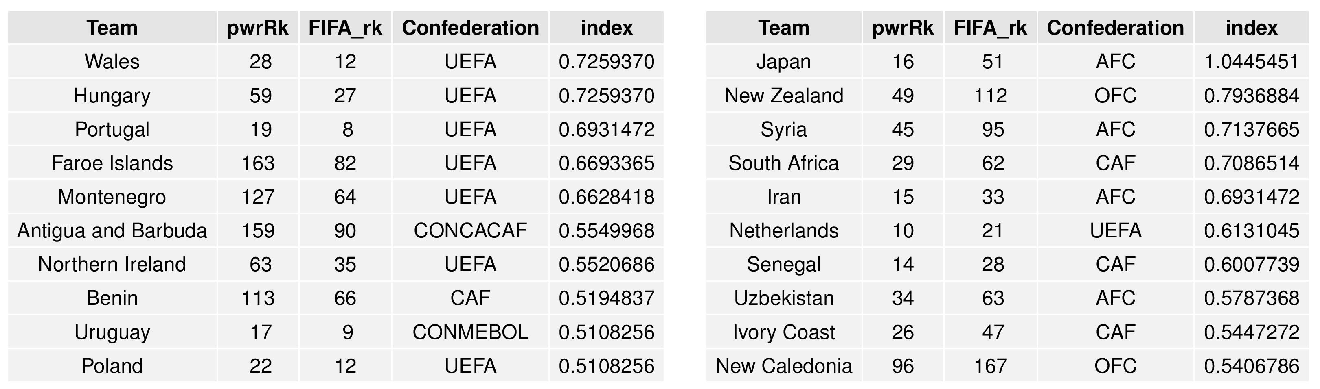Click the Uruguay team cell

[x=112, y=332]
